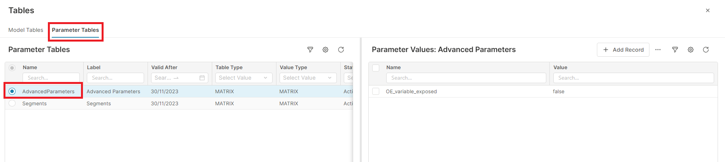
Task: Refresh the Parameter Tables list
Action: pos(341,50)
